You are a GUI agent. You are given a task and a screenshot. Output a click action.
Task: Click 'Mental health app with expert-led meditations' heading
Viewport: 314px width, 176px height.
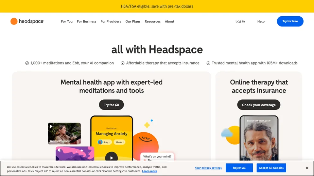(x=112, y=86)
